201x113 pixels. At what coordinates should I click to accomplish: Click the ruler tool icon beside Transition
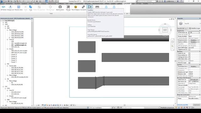pyautogui.click(x=97, y=7)
